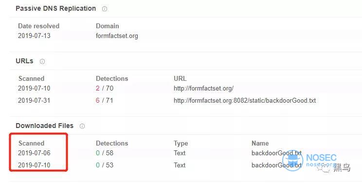The width and height of the screenshot is (362, 183).
Task: Click the 0 / 53 detections result
Action: pyautogui.click(x=105, y=165)
